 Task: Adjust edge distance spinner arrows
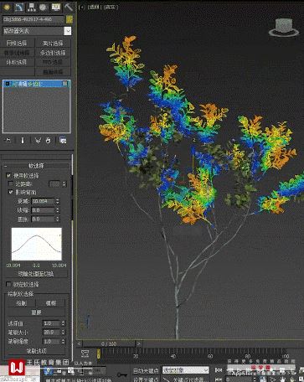click(64, 183)
